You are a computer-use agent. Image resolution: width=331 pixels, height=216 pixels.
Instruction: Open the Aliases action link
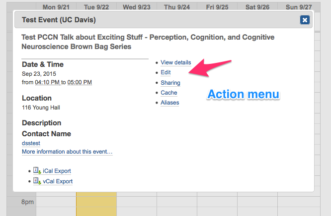tap(170, 103)
